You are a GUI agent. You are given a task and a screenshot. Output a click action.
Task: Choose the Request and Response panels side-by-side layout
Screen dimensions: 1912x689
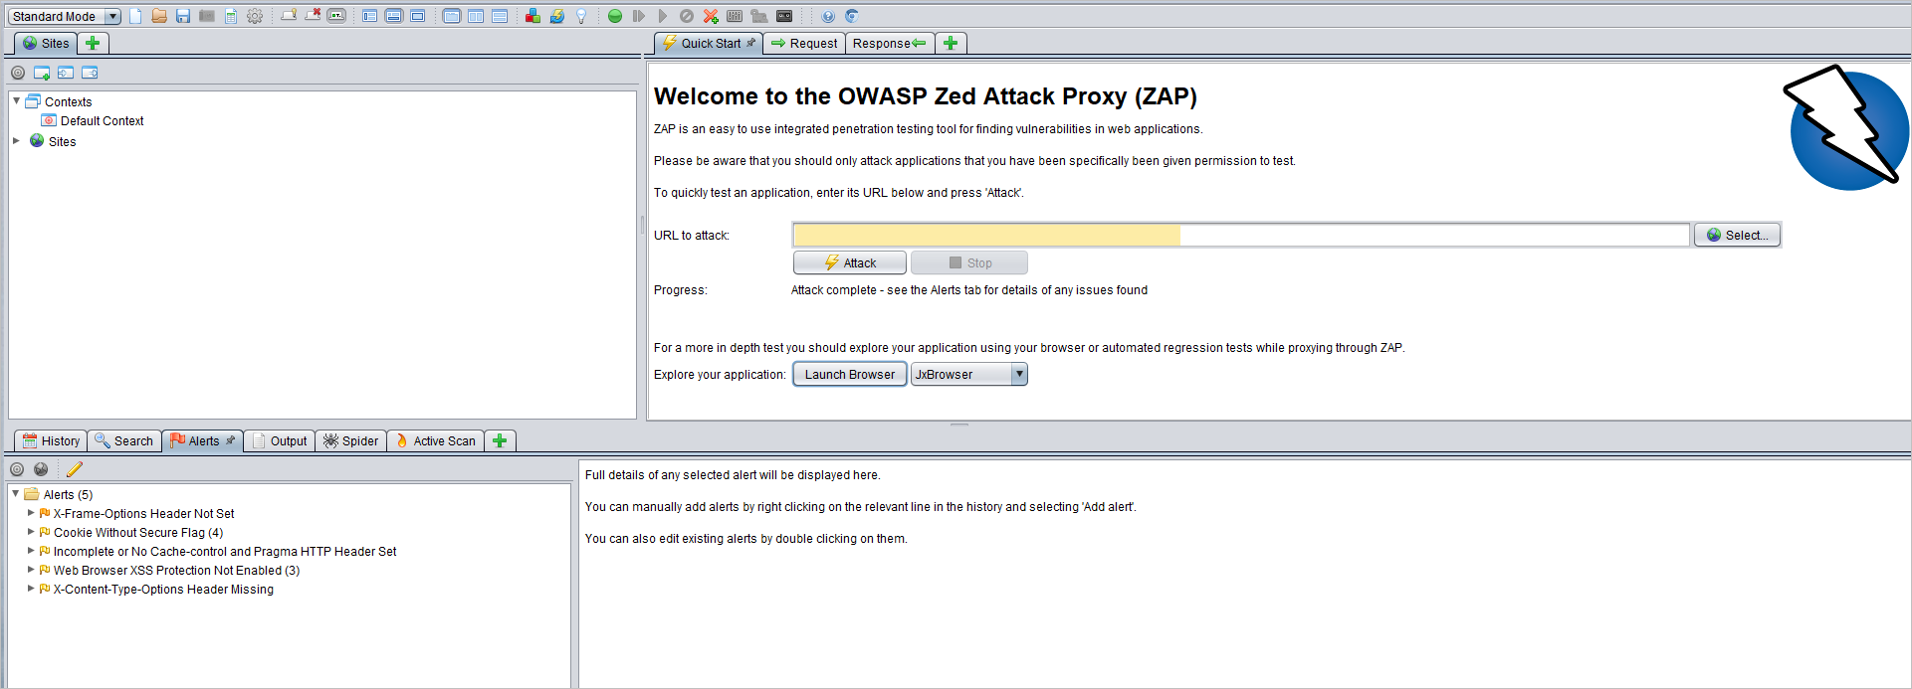coord(476,16)
